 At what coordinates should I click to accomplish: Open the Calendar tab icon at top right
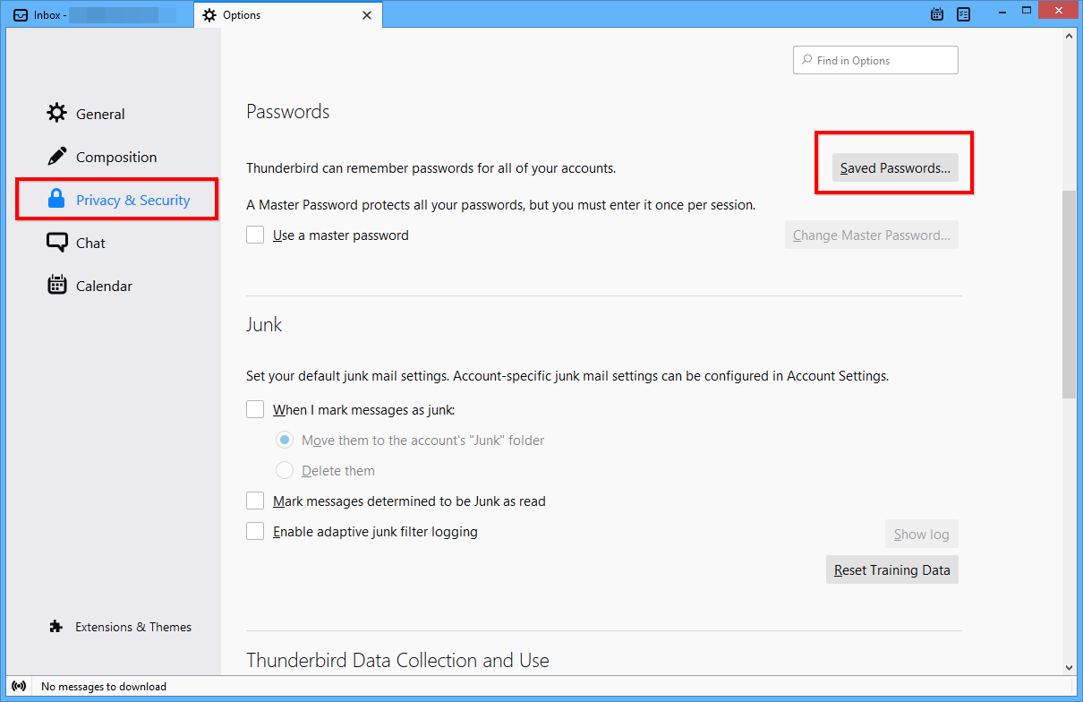[937, 14]
